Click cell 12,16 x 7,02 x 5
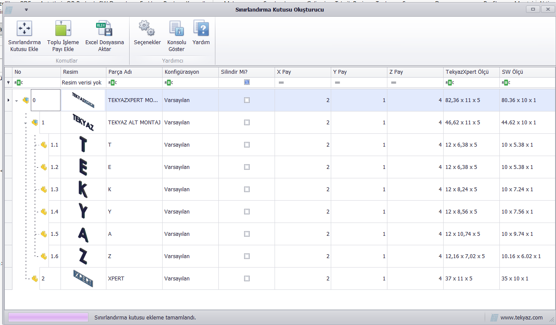The height and width of the screenshot is (325, 556). (x=471, y=256)
